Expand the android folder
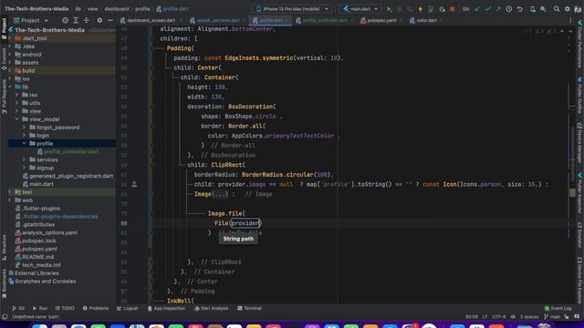The height and width of the screenshot is (328, 584). point(10,55)
